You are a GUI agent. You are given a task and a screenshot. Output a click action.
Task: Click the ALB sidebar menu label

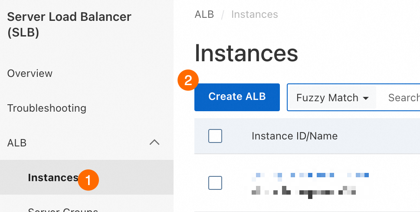pos(17,142)
